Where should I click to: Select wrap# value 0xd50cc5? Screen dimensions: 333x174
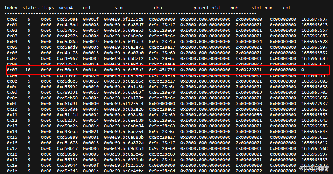click(x=67, y=70)
